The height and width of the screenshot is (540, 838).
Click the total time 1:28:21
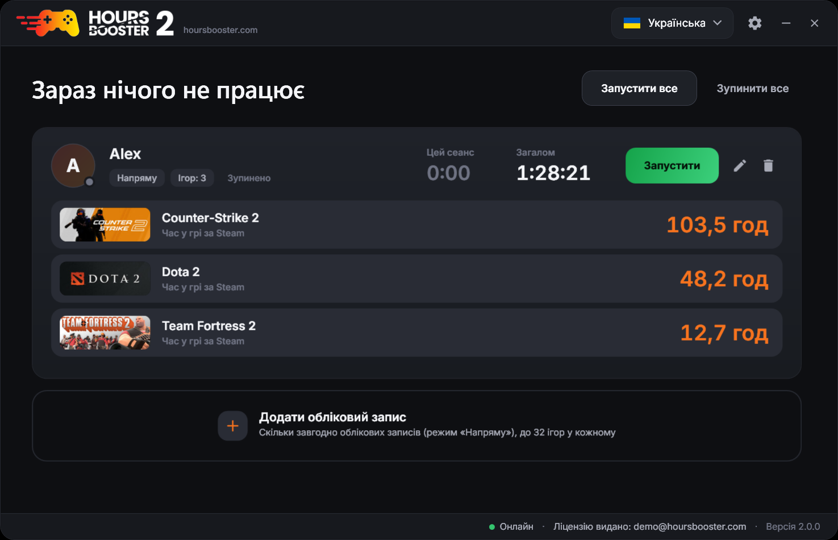tap(553, 173)
